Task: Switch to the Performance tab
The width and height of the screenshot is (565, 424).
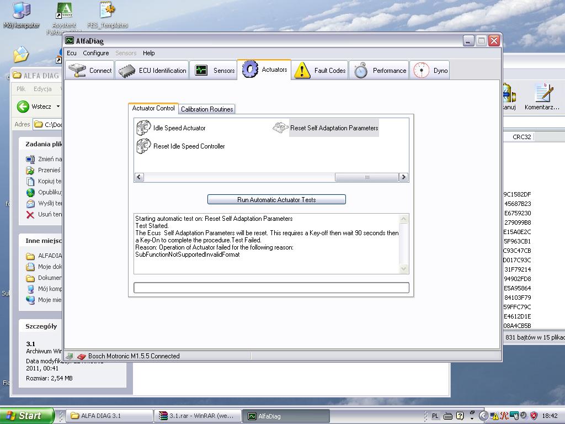Action: pos(379,70)
